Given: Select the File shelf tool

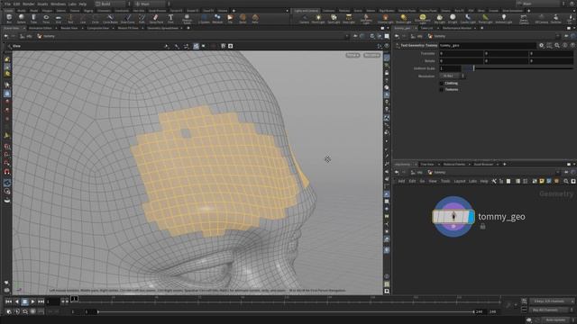Looking at the screenshot, I should [x=230, y=19].
